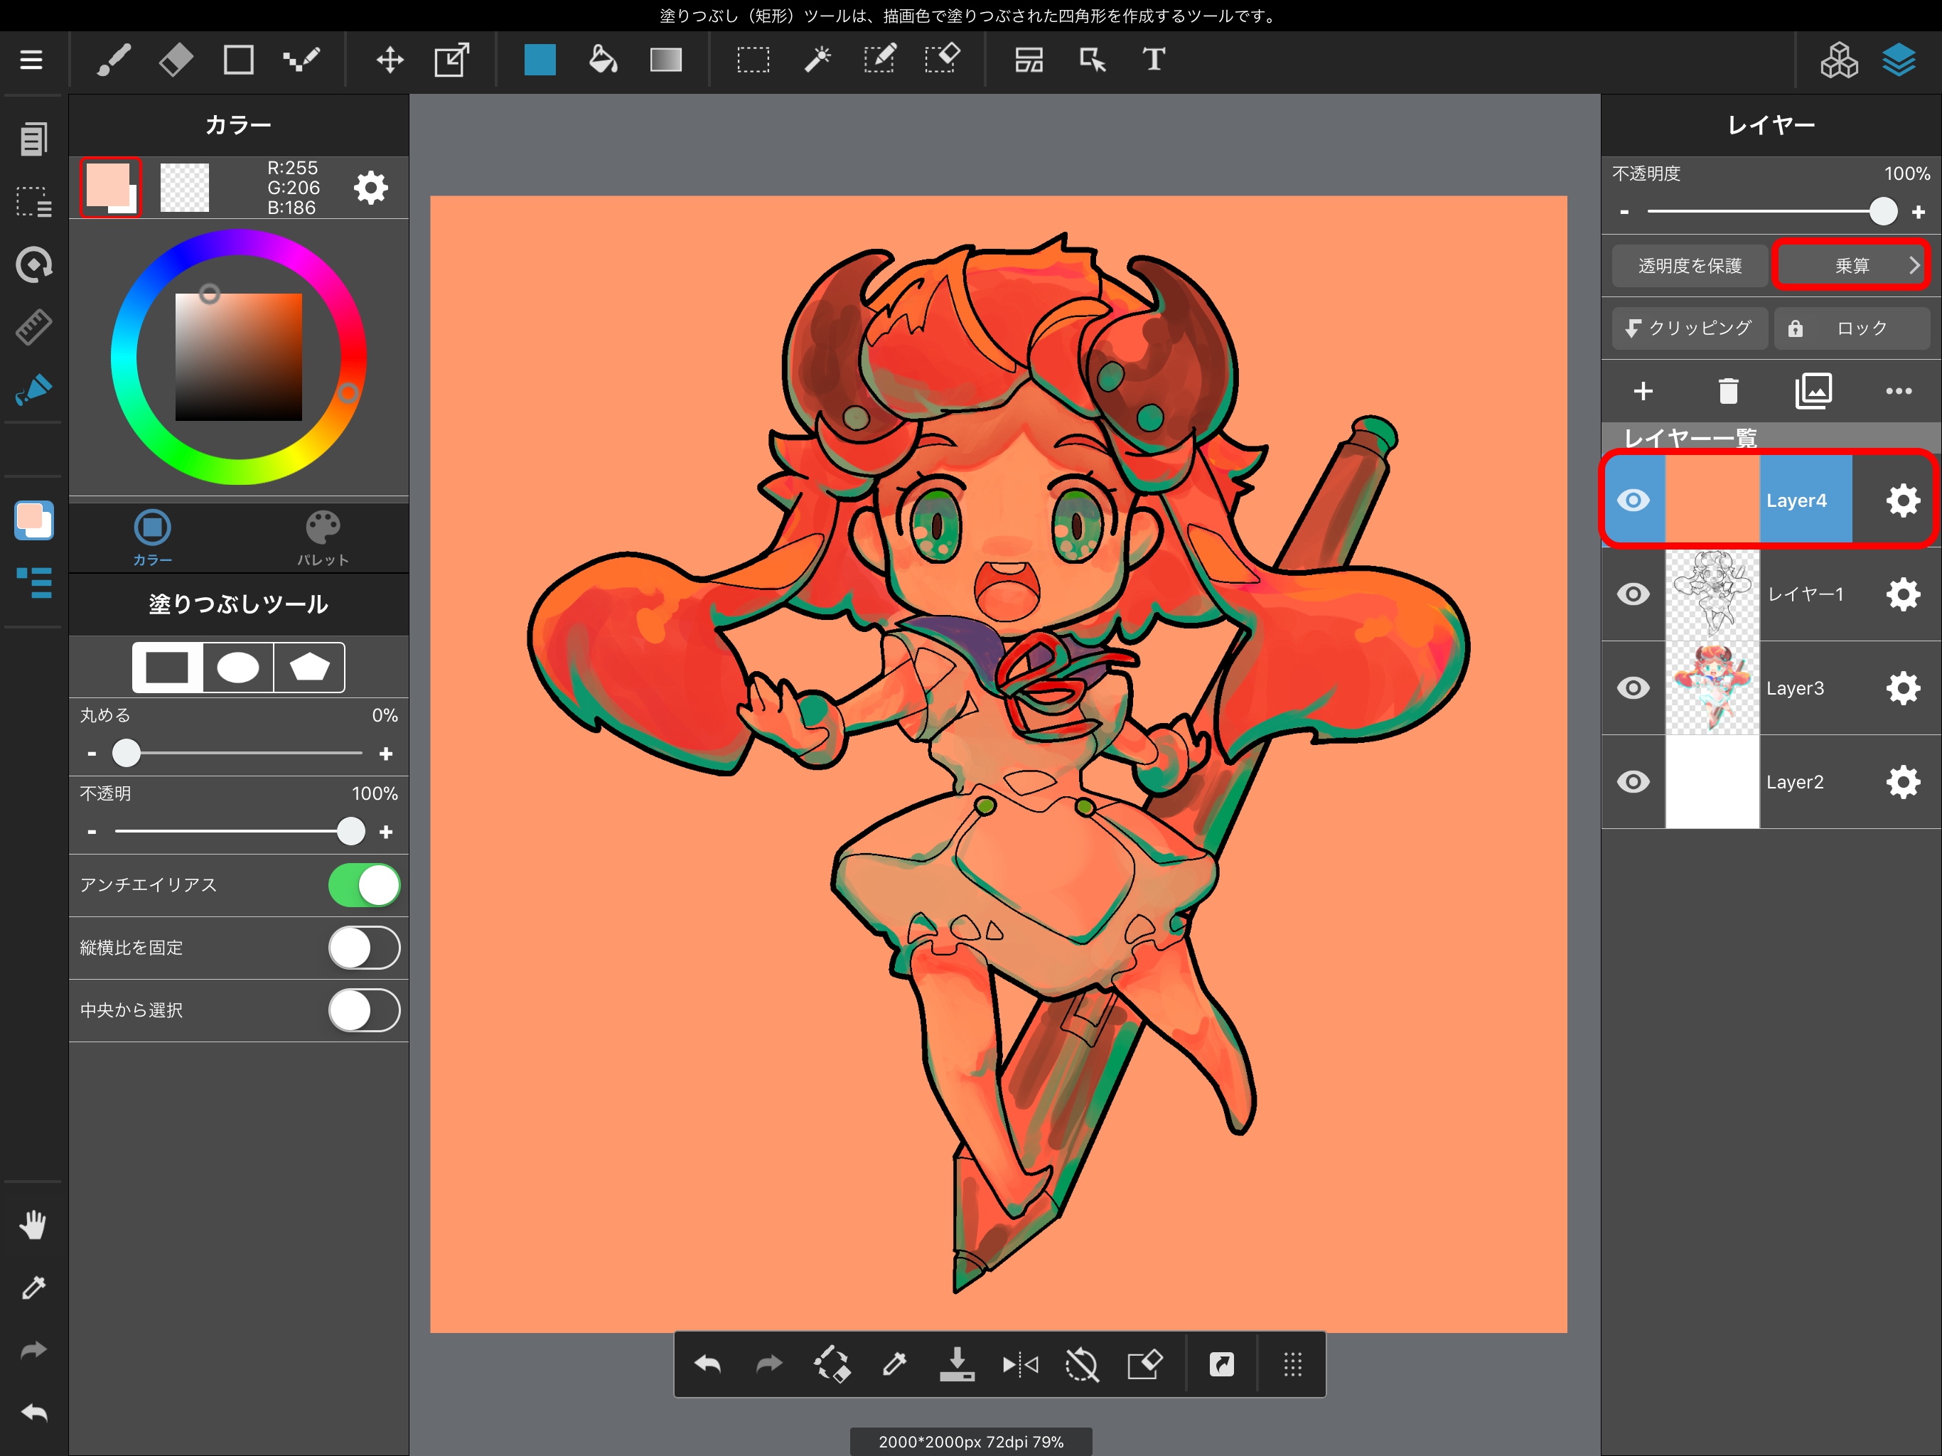The image size is (1942, 1456).
Task: Select the Hand pan tool in sidebar
Action: coord(33,1224)
